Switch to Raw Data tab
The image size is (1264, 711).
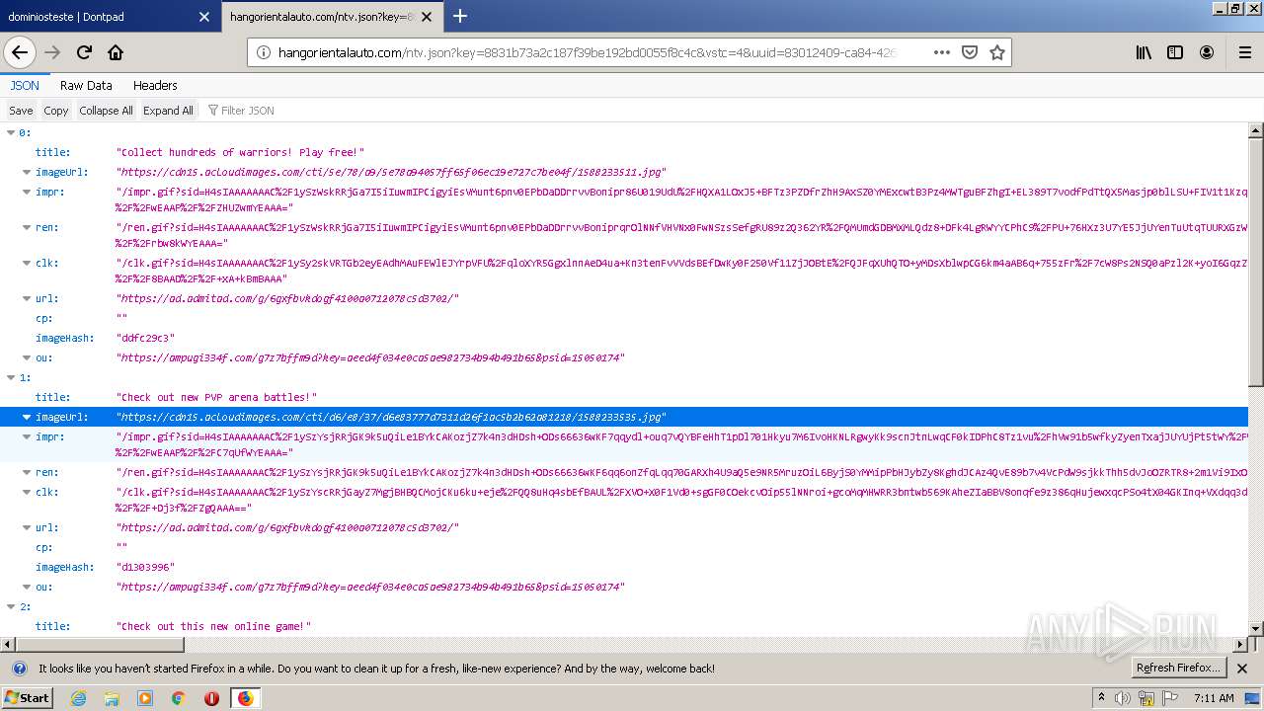coord(86,86)
